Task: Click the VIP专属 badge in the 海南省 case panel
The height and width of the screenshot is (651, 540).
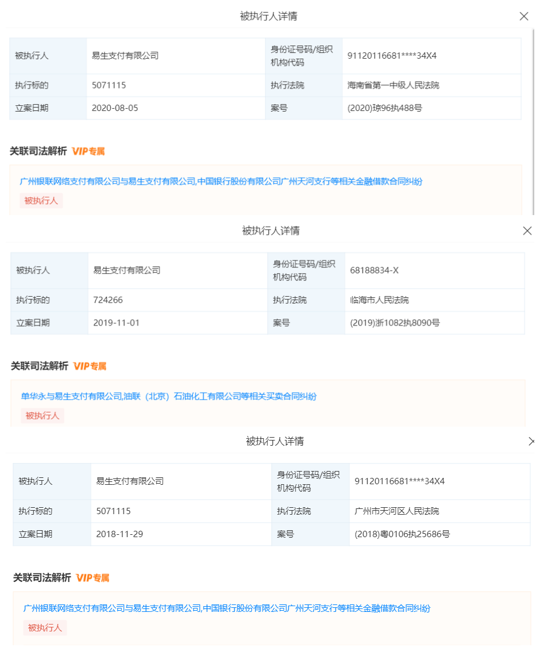Action: (x=88, y=152)
